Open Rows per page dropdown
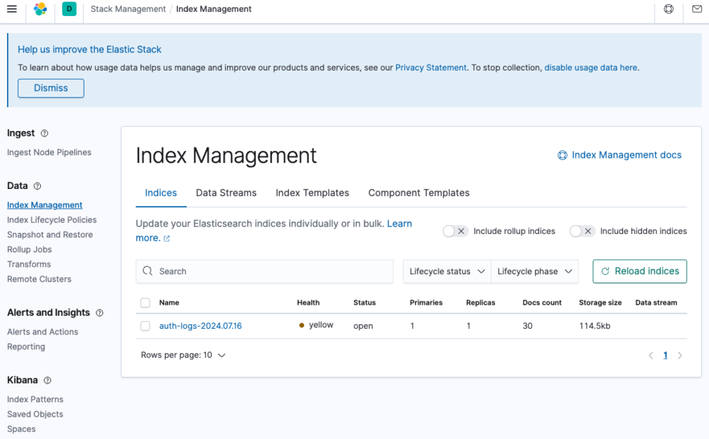709x439 pixels. tap(183, 355)
